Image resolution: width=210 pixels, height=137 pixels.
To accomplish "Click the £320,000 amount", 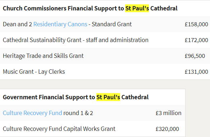I will pyautogui.click(x=167, y=129).
